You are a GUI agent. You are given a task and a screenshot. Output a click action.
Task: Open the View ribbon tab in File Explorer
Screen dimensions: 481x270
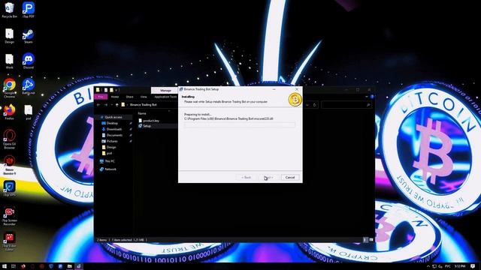point(144,97)
